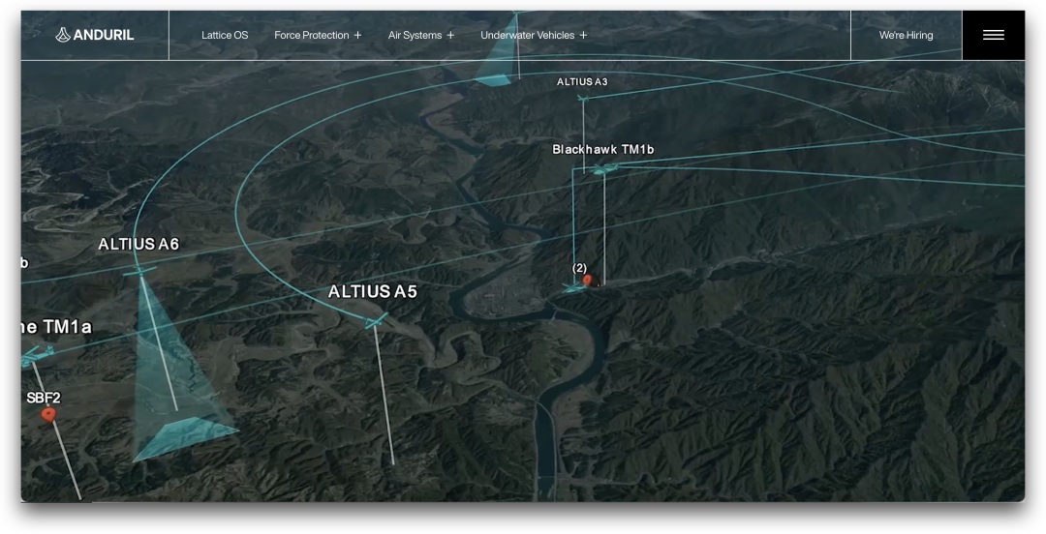The image size is (1046, 534).
Task: Click the red marker labeled (2)
Action: click(586, 280)
